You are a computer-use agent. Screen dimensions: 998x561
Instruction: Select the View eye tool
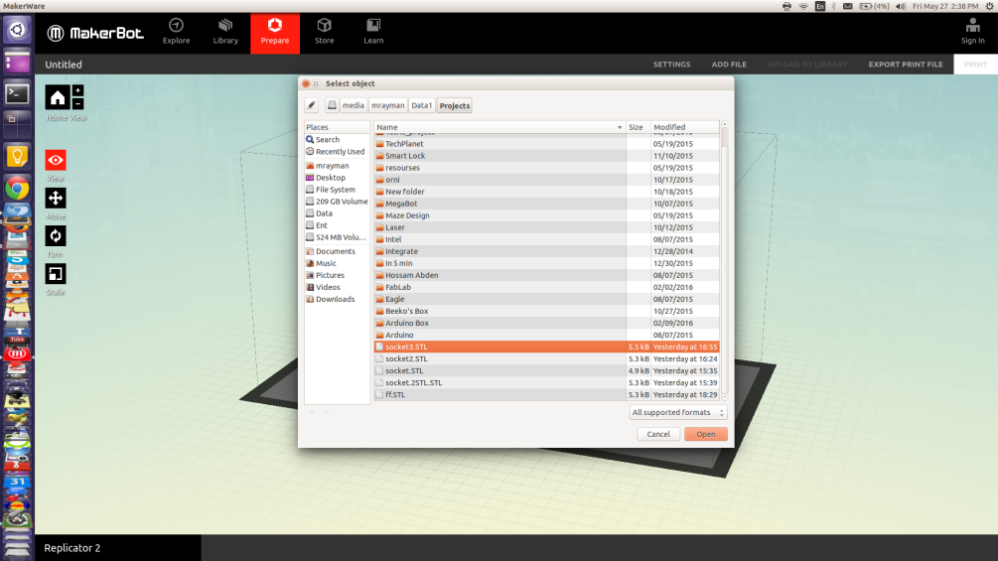(x=56, y=160)
